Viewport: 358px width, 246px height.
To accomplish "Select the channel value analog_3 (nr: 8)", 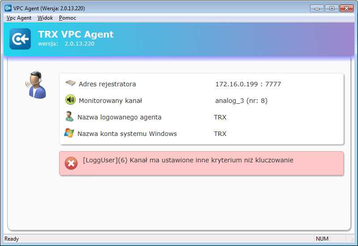I will pos(241,101).
